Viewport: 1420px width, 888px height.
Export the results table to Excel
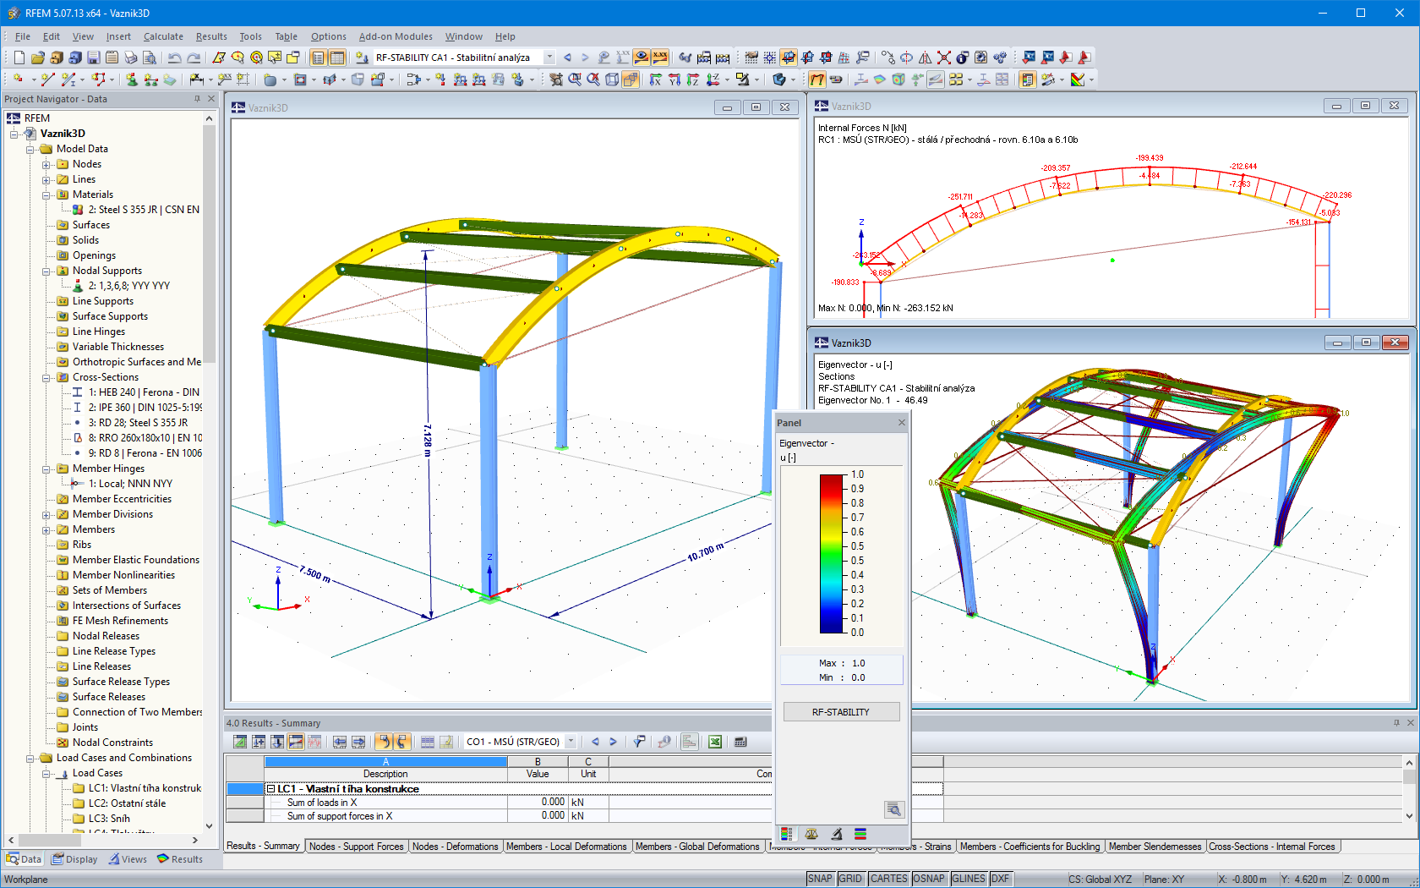pos(715,742)
